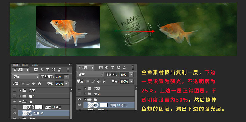This screenshot has width=246, height=122.
Task: Click mask link icon on 图层 10 拷贝, 正常 panel
Action: pos(98,105)
